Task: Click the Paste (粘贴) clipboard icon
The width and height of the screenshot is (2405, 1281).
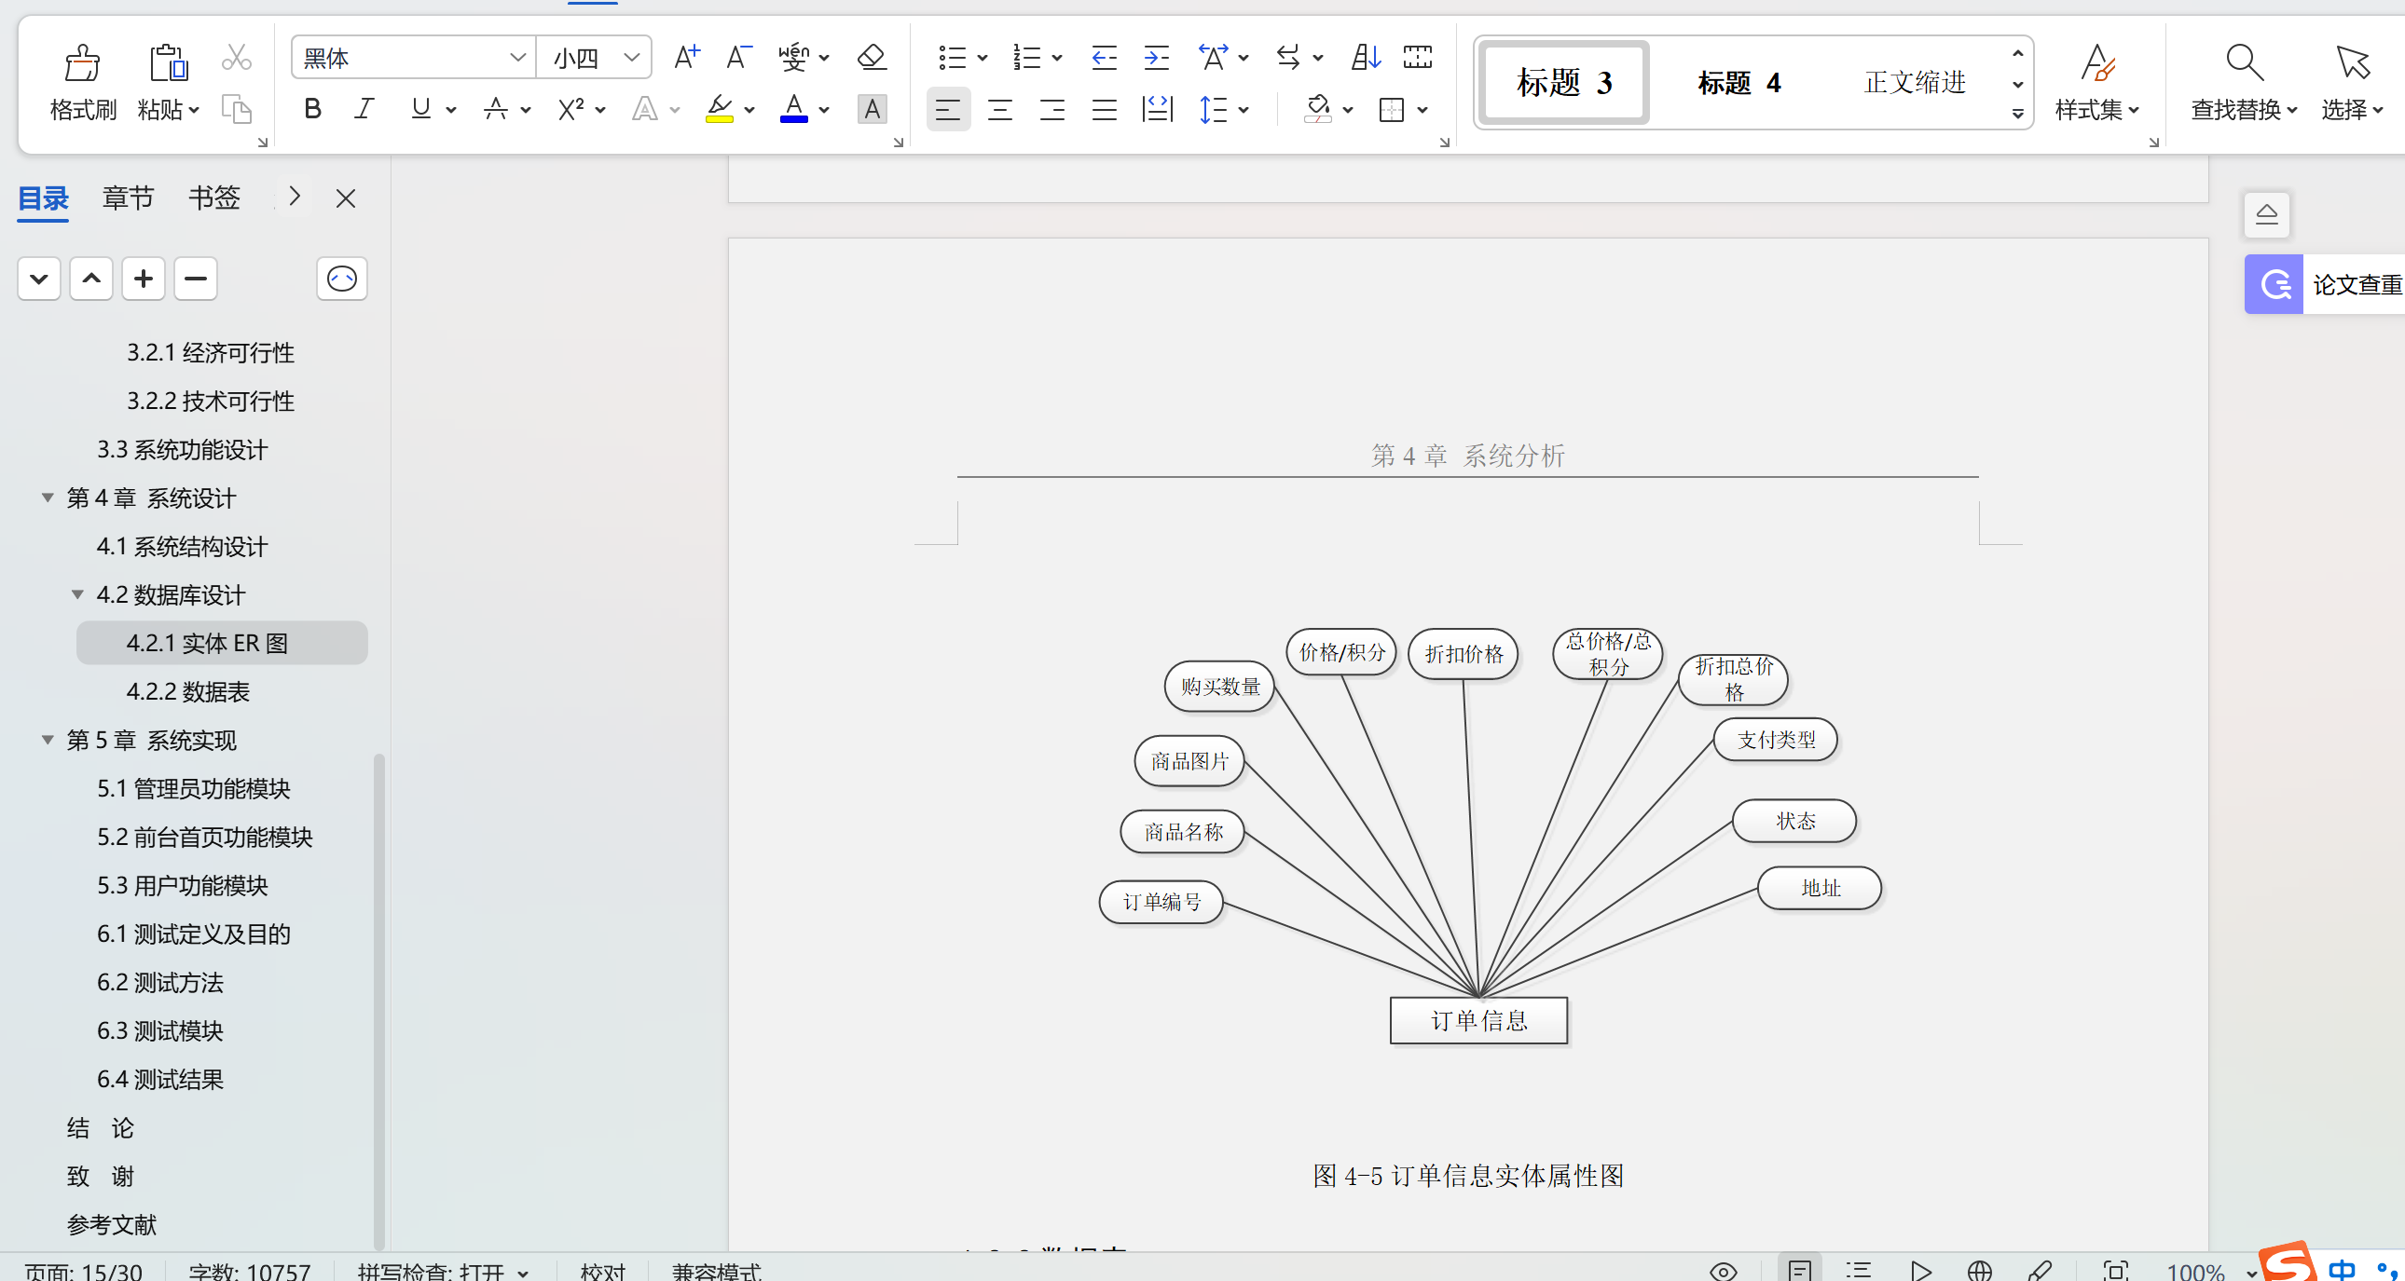Action: coord(168,63)
